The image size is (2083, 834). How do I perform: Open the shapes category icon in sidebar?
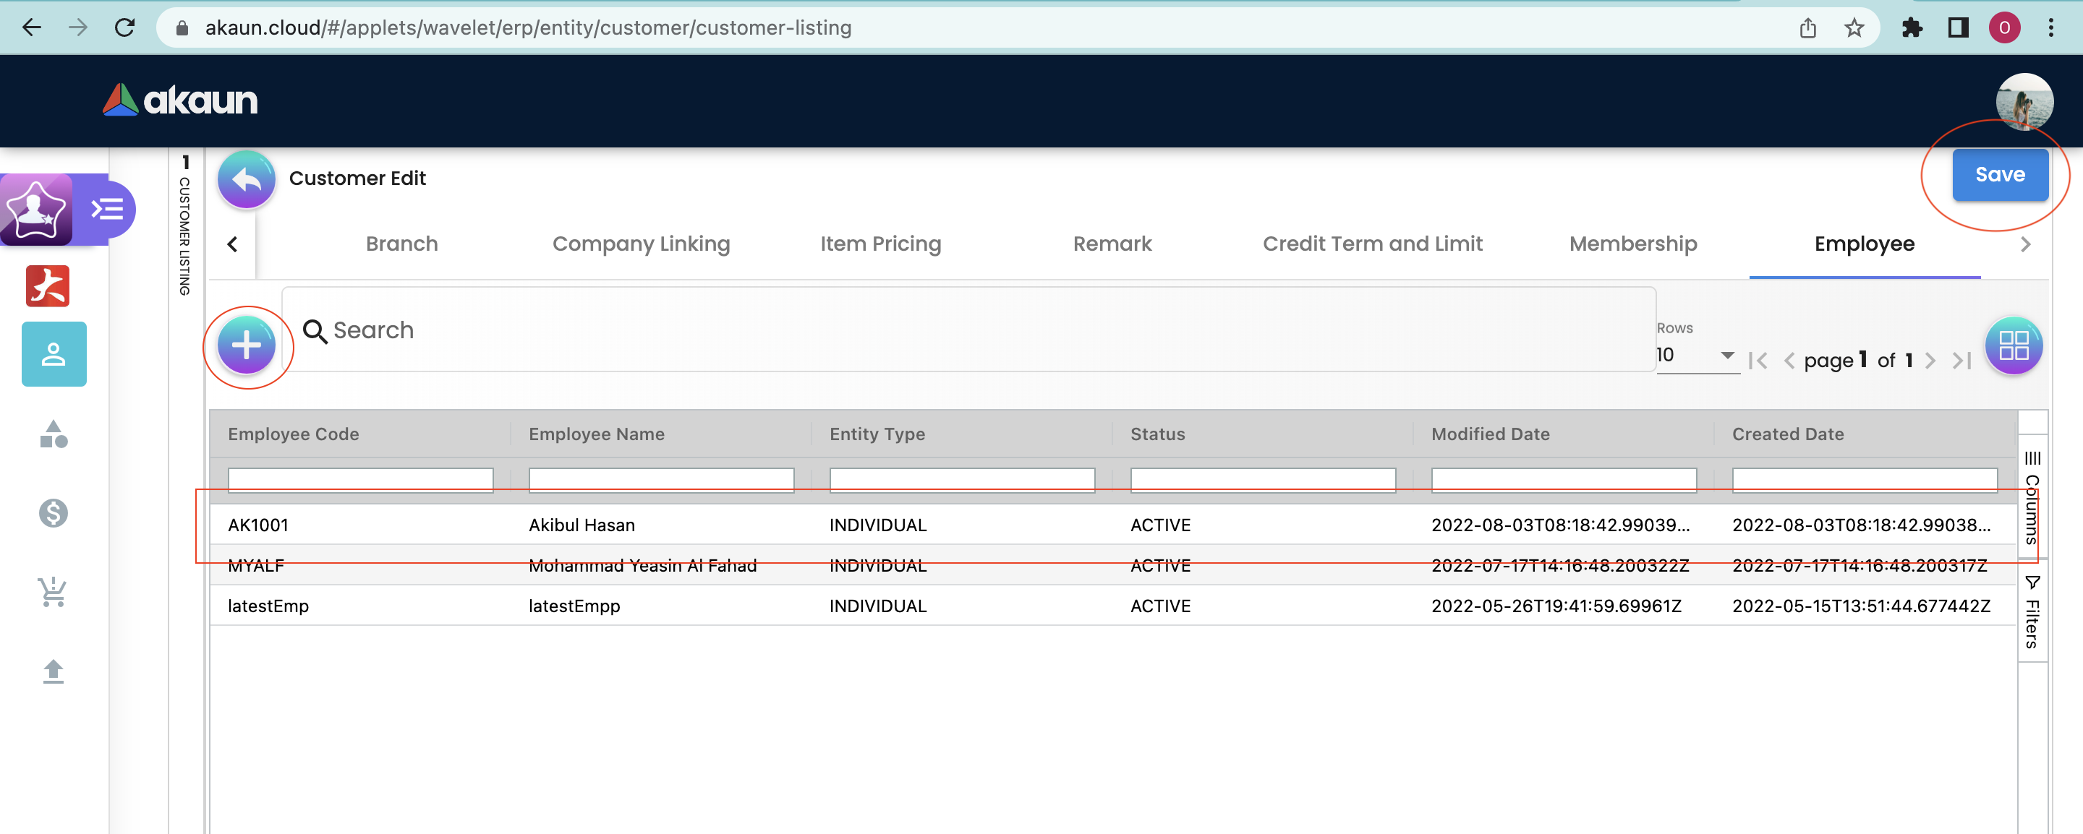pyautogui.click(x=54, y=434)
